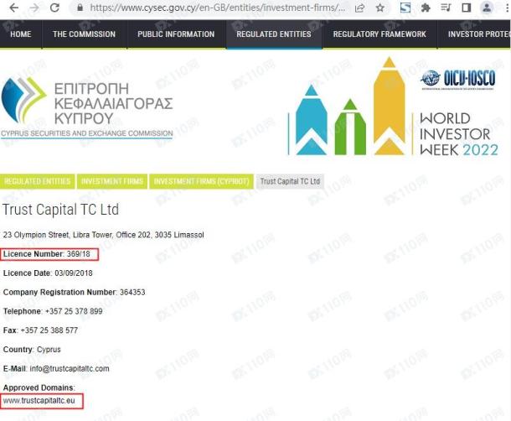The height and width of the screenshot is (421, 511).
Task: Open REGULATED ENTITIES menu
Action: pos(274,34)
